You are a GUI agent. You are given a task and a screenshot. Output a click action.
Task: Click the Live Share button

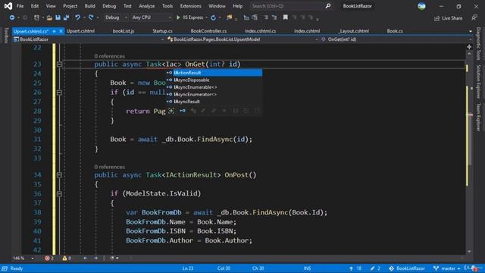tap(448, 18)
